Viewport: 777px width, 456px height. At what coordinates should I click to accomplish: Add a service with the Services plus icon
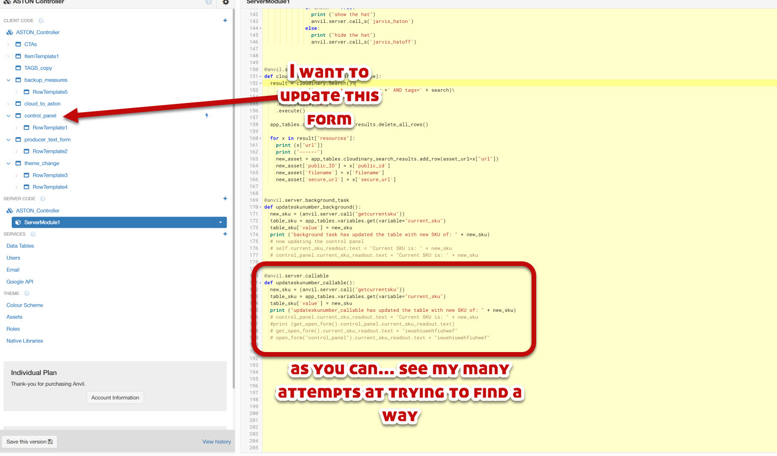pos(225,234)
